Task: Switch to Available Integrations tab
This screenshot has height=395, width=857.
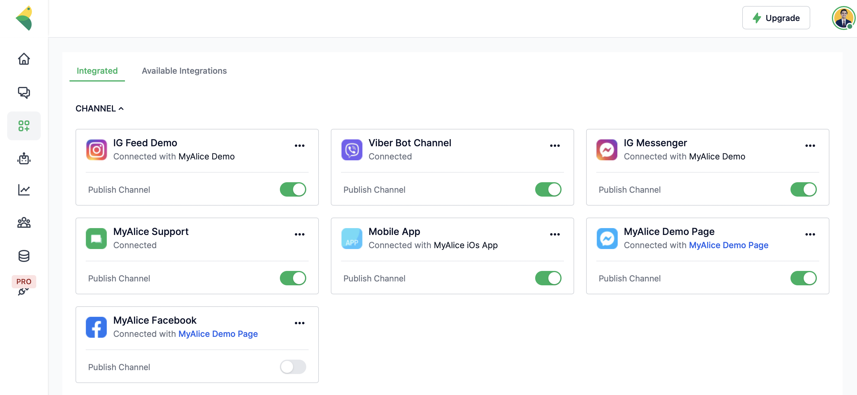Action: coord(184,70)
